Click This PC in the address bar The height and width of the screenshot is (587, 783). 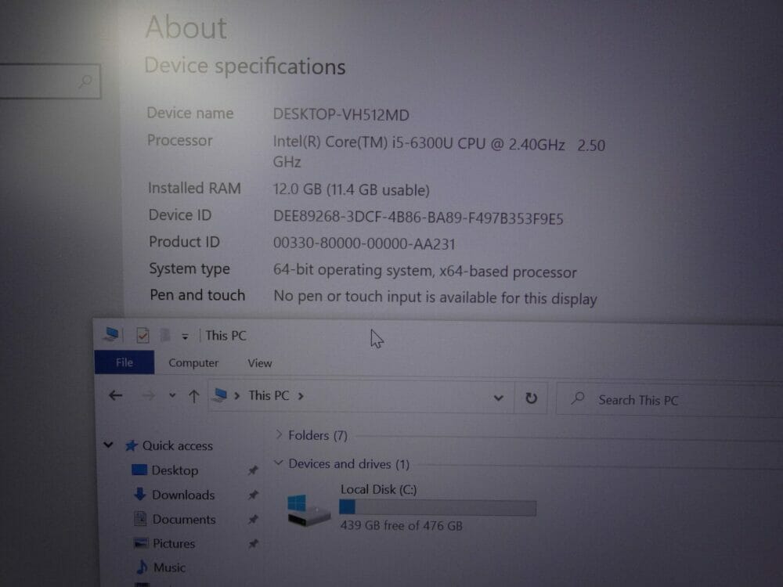tap(269, 396)
